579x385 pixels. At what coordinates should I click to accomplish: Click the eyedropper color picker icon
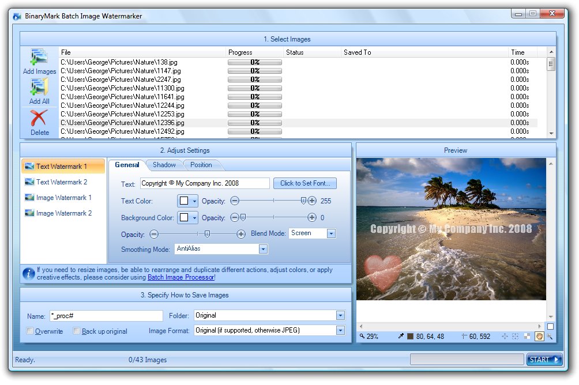point(401,337)
